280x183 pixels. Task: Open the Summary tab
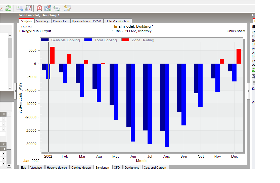click(42, 21)
